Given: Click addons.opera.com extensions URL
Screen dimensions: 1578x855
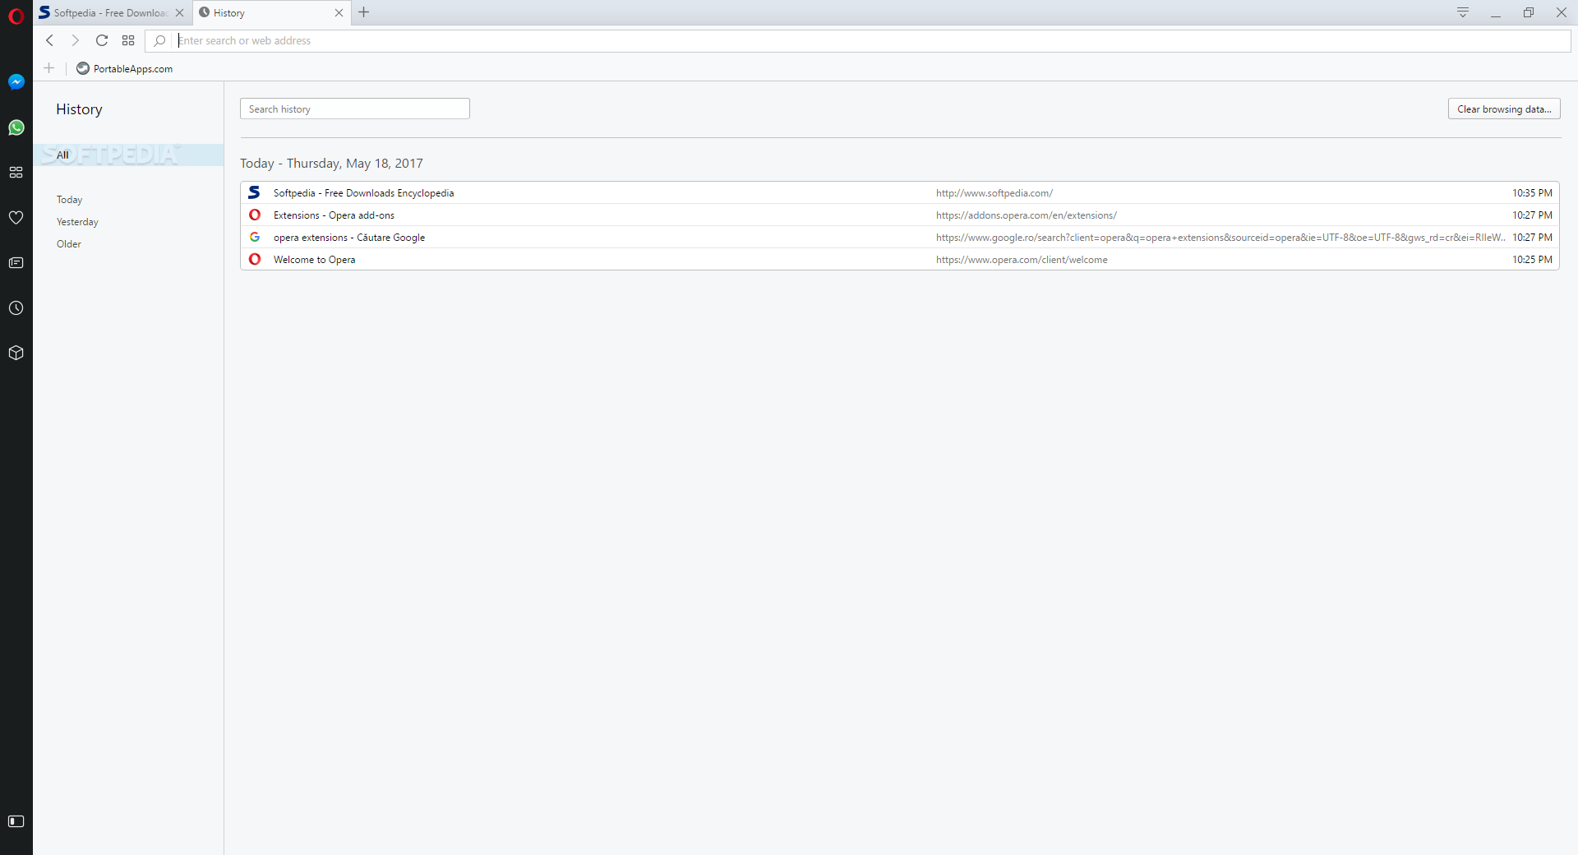Looking at the screenshot, I should 1027,215.
